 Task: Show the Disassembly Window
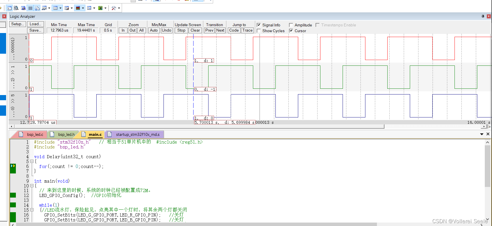coord(16,8)
